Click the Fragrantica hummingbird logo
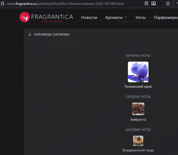 25,17
